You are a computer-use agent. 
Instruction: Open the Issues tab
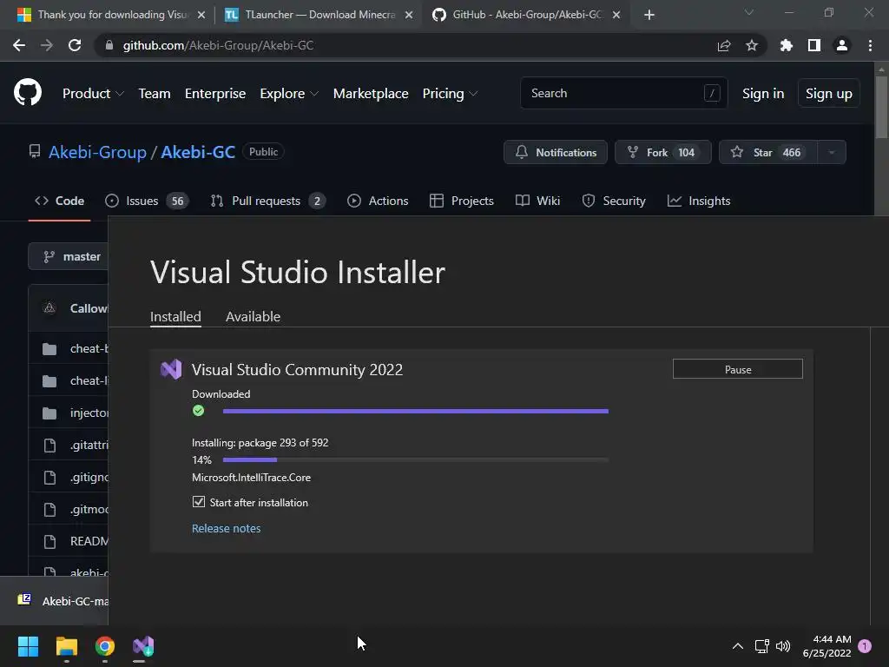[147, 201]
